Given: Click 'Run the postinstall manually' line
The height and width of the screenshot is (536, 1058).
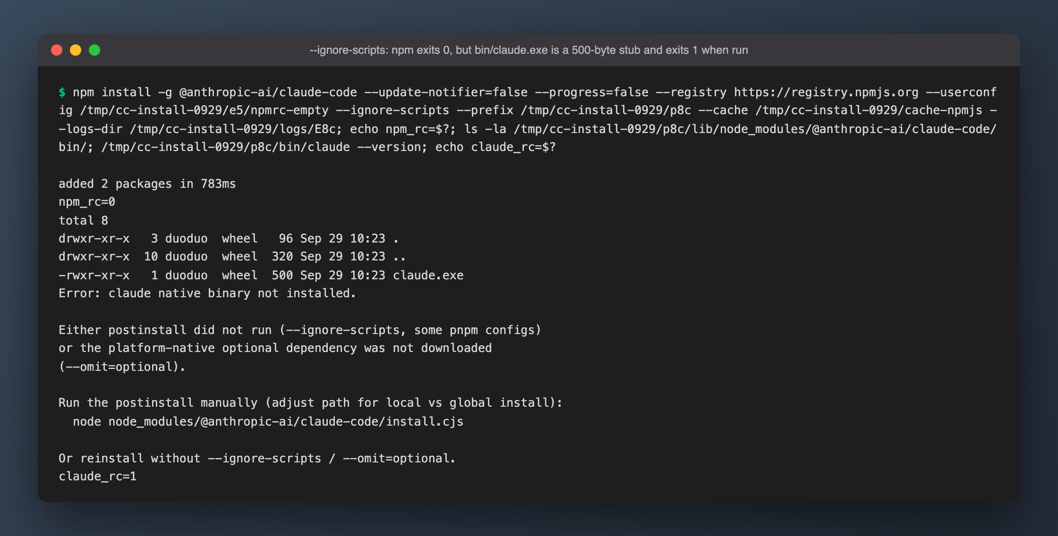Looking at the screenshot, I should coord(310,403).
